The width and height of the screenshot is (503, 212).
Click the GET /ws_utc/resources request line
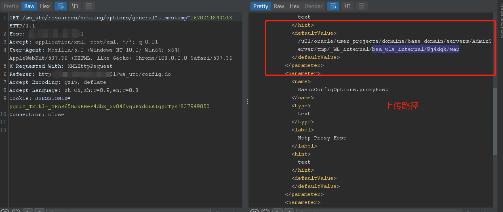pyautogui.click(x=120, y=18)
